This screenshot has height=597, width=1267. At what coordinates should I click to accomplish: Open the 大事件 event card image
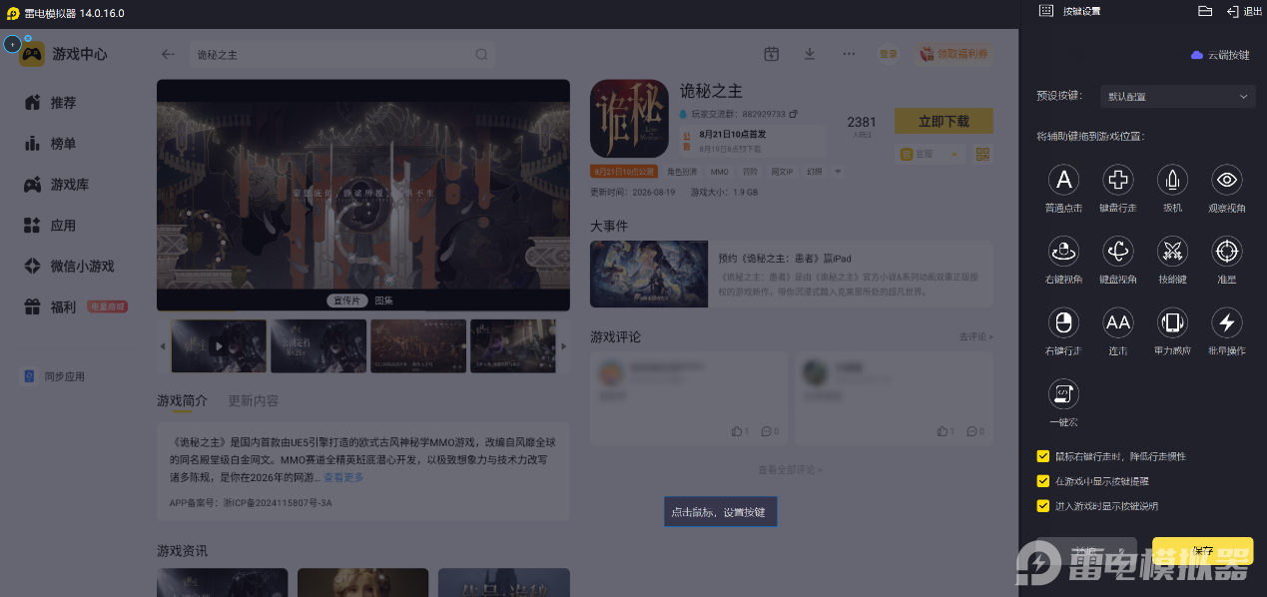point(649,274)
